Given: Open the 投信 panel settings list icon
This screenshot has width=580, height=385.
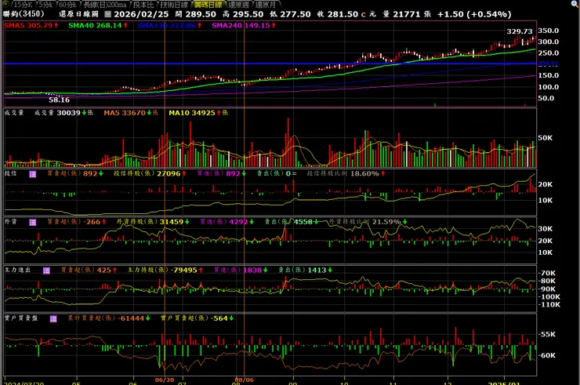Looking at the screenshot, I should pos(33,174).
